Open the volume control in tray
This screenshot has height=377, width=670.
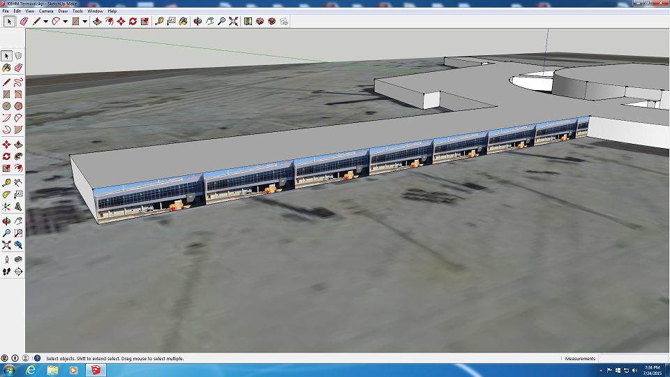click(634, 371)
